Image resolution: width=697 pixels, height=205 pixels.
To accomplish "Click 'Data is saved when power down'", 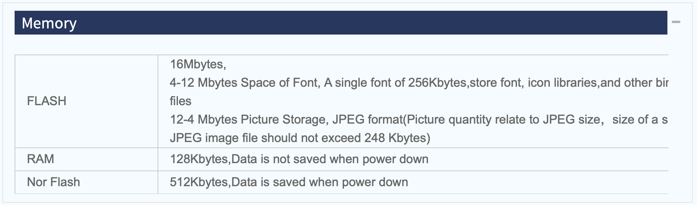I will pyautogui.click(x=320, y=182).
